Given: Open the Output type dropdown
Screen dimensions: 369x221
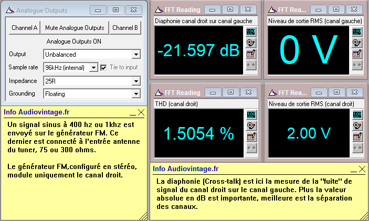Looking at the screenshot, I should coord(136,55).
